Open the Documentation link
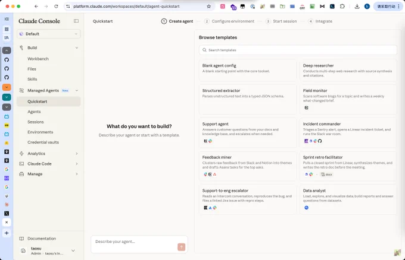 click(42, 239)
